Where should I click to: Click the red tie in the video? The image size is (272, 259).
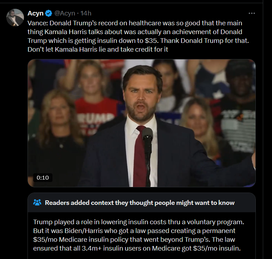(140, 155)
